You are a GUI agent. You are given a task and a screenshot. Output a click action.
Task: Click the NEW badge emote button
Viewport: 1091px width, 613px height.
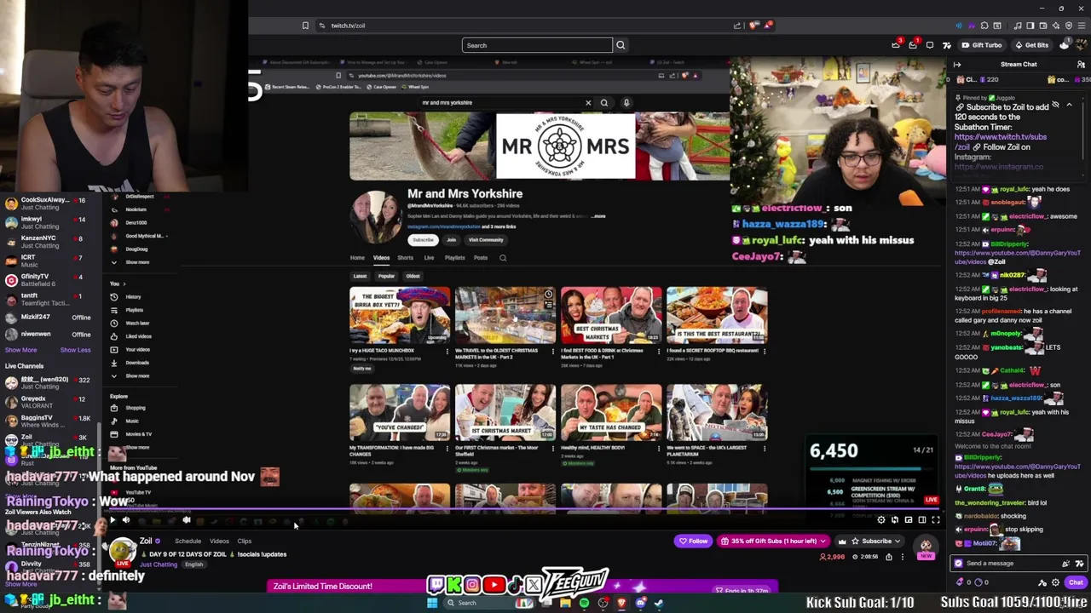coord(926,547)
